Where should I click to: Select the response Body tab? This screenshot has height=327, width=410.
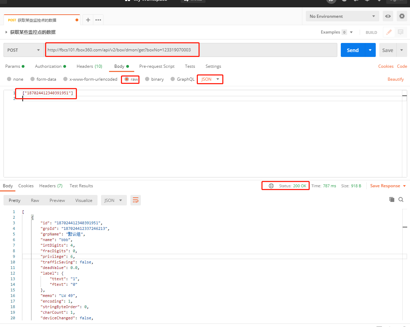pyautogui.click(x=8, y=186)
